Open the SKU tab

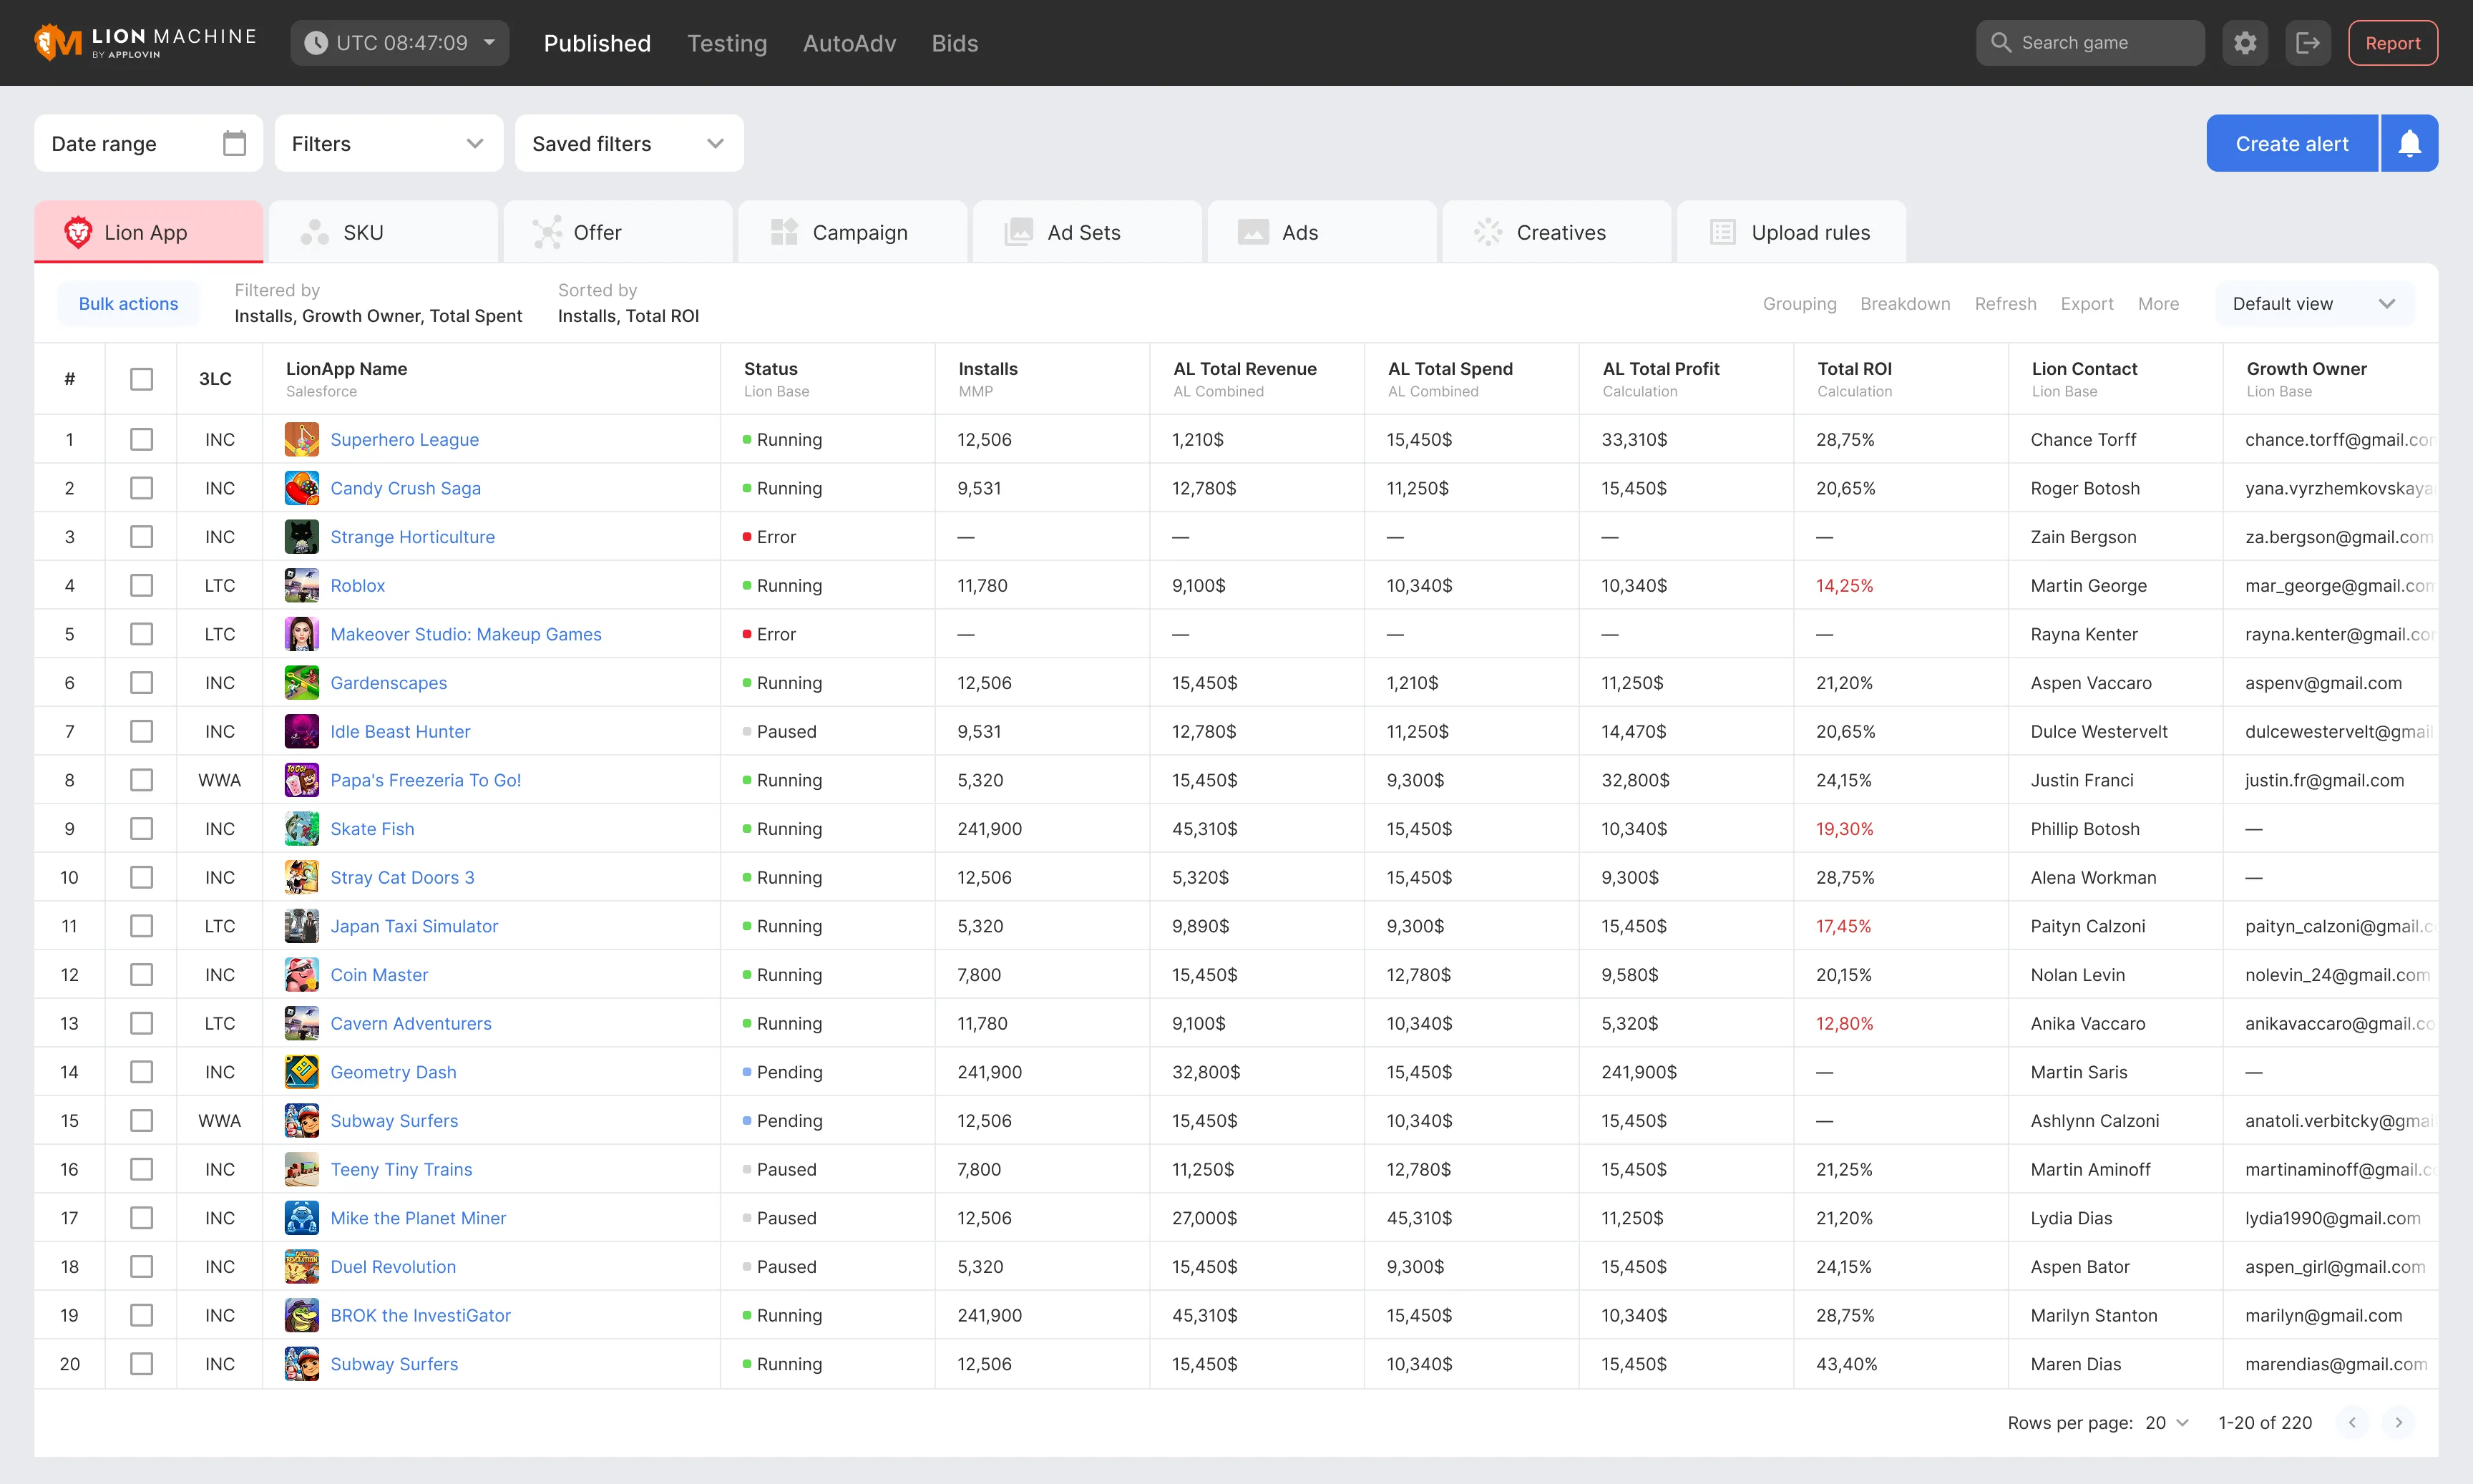click(x=383, y=232)
